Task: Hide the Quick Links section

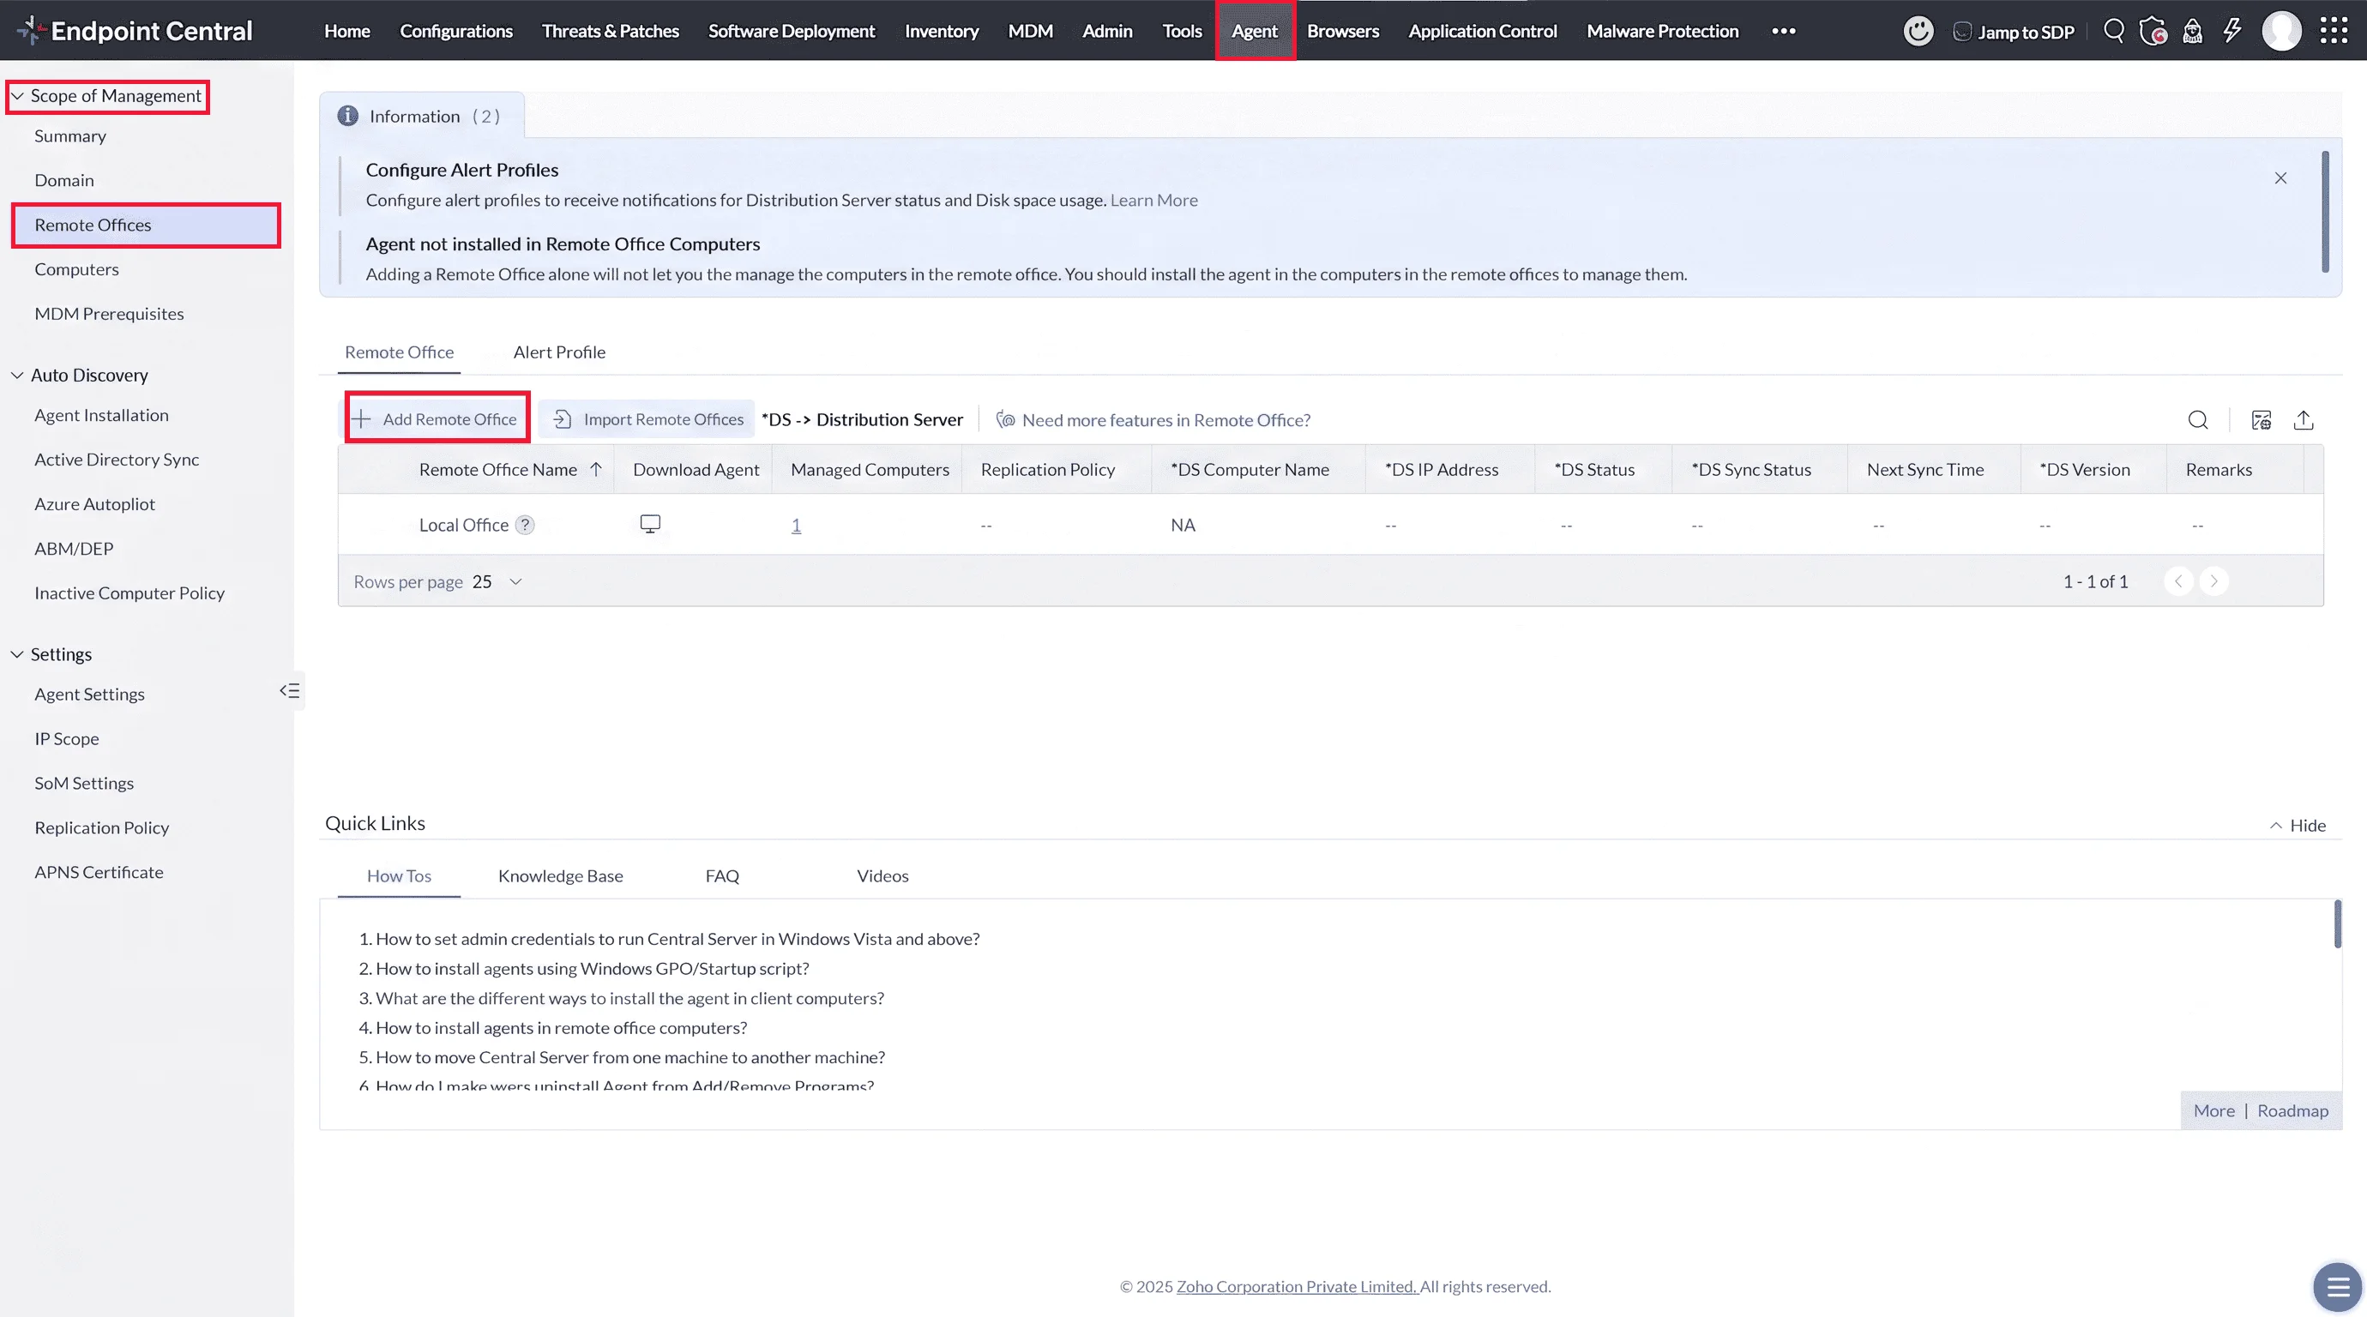Action: 2298,825
